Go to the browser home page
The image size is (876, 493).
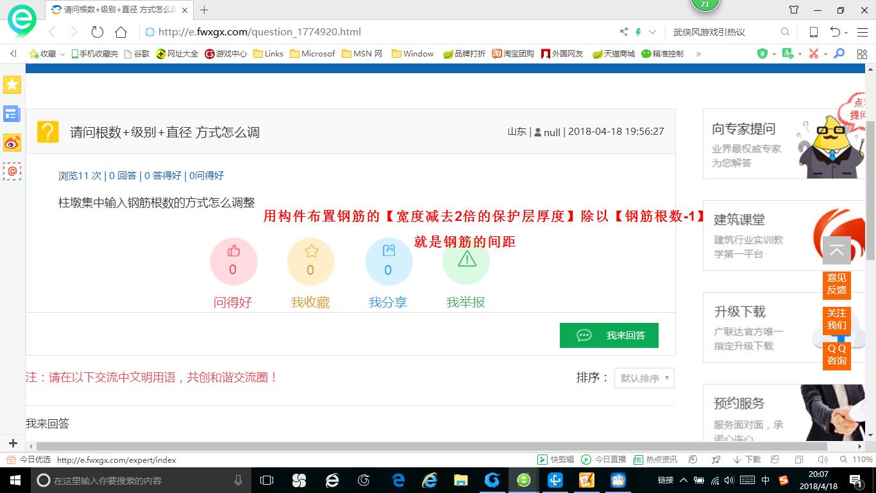121,32
